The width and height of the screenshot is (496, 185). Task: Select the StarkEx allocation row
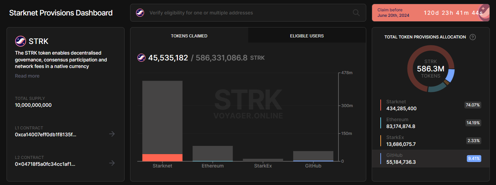[x=431, y=141]
